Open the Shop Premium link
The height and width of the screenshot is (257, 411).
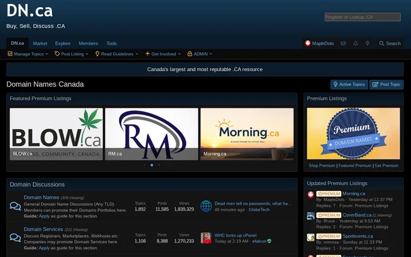pos(322,166)
